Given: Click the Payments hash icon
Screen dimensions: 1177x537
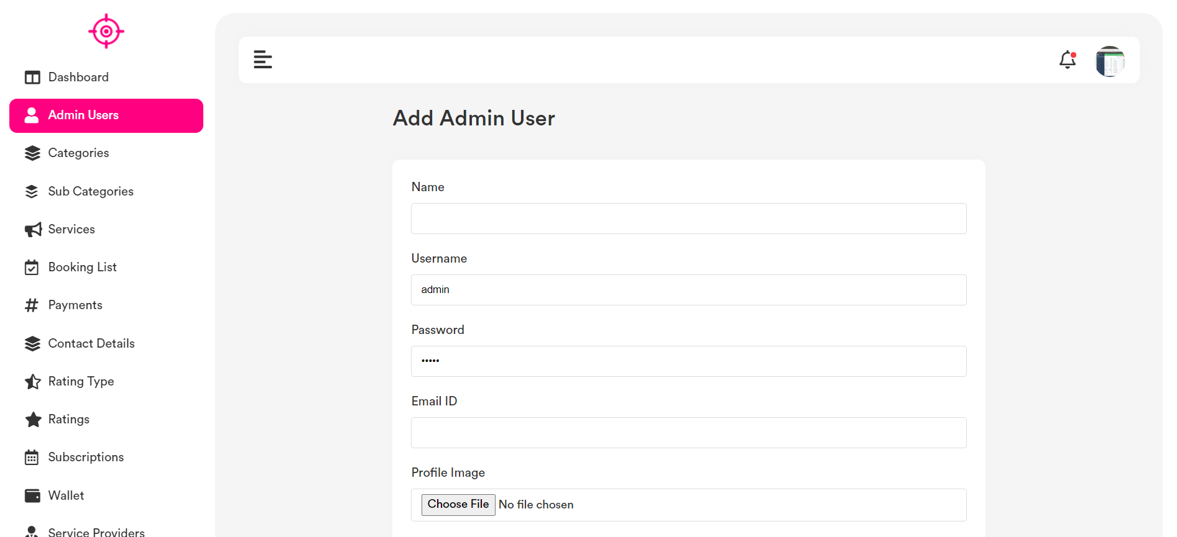Looking at the screenshot, I should (32, 305).
